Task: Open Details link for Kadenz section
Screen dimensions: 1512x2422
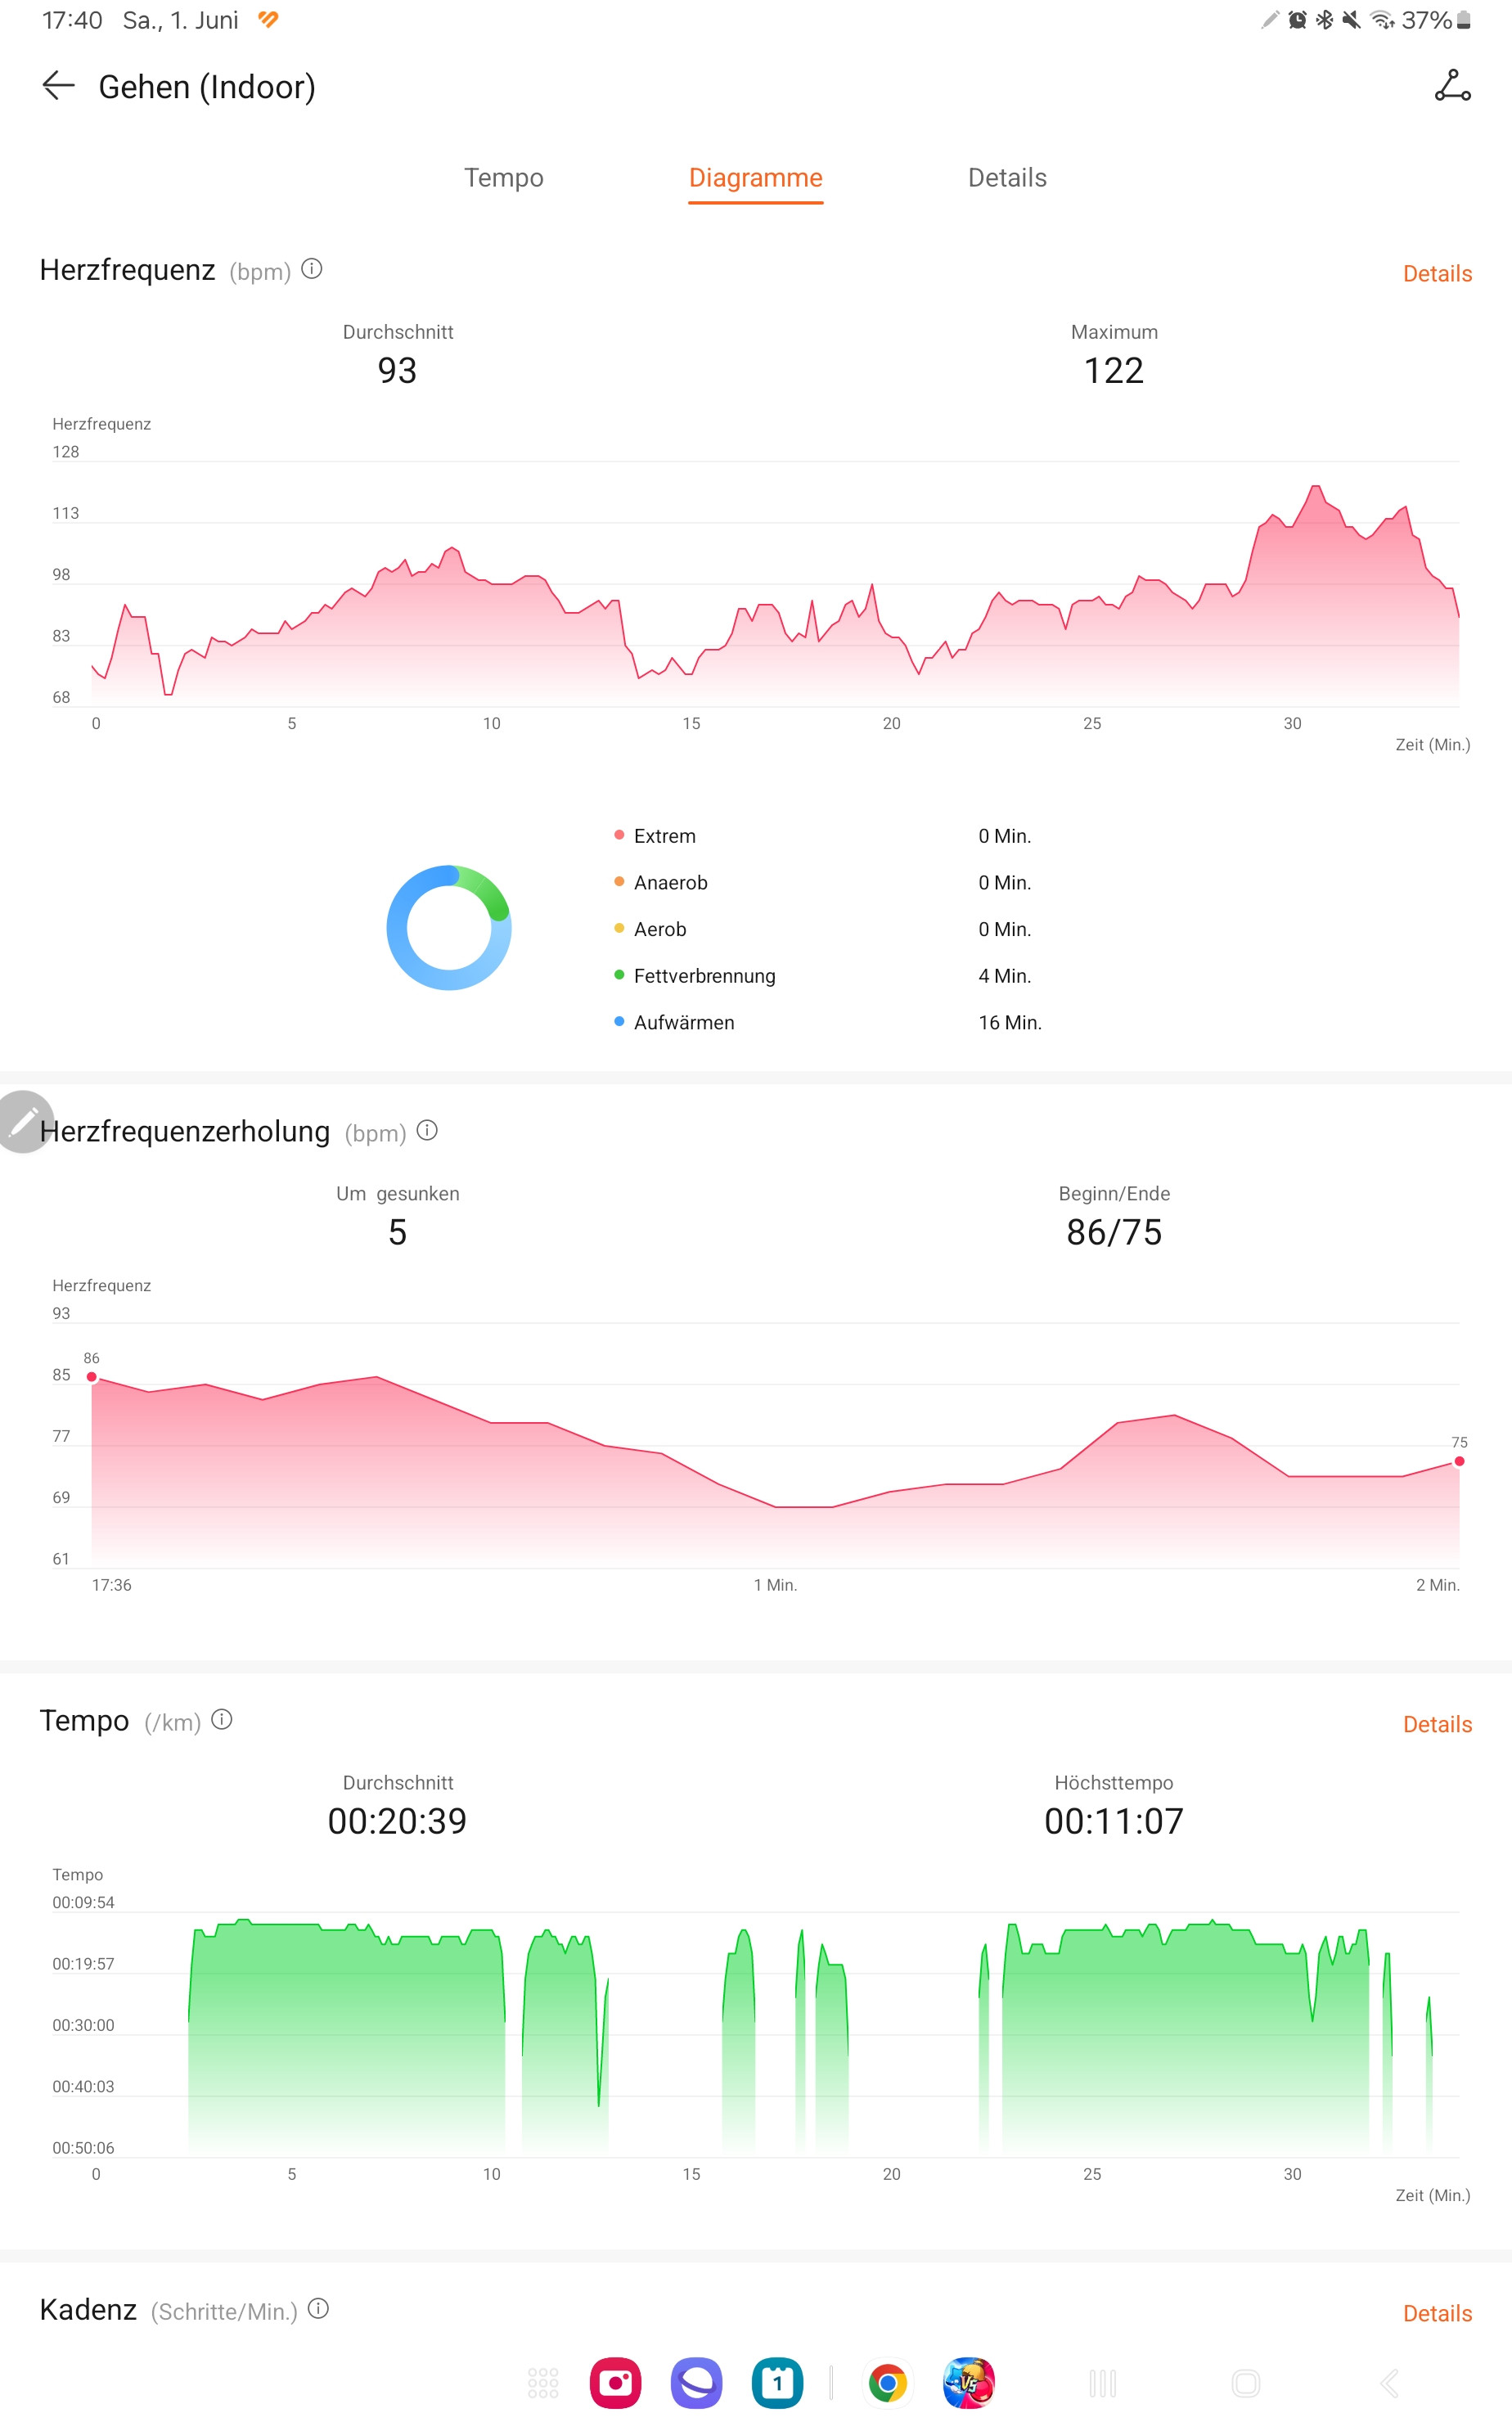Action: coord(1437,2313)
